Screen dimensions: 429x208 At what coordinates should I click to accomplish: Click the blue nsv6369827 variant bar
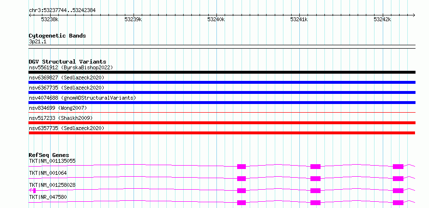[222, 82]
